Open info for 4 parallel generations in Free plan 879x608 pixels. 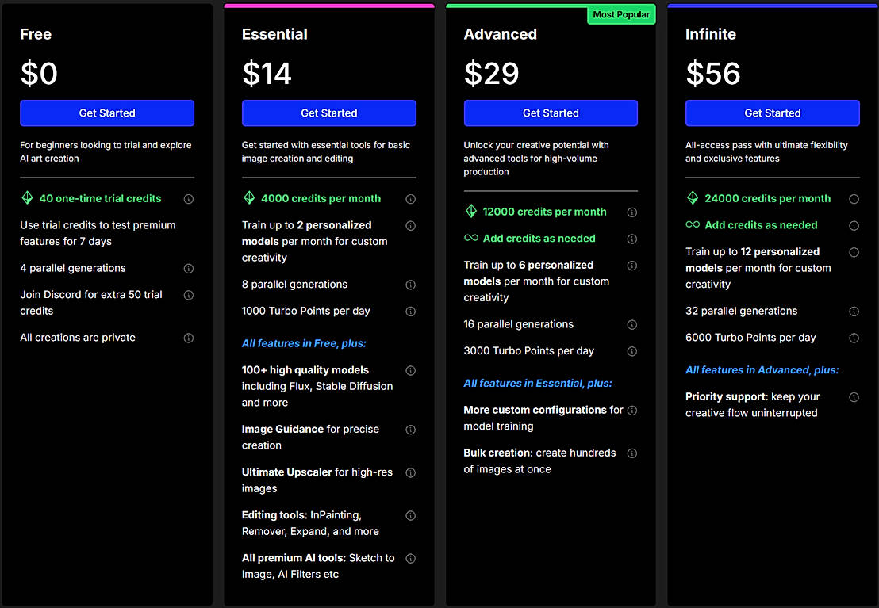click(189, 268)
